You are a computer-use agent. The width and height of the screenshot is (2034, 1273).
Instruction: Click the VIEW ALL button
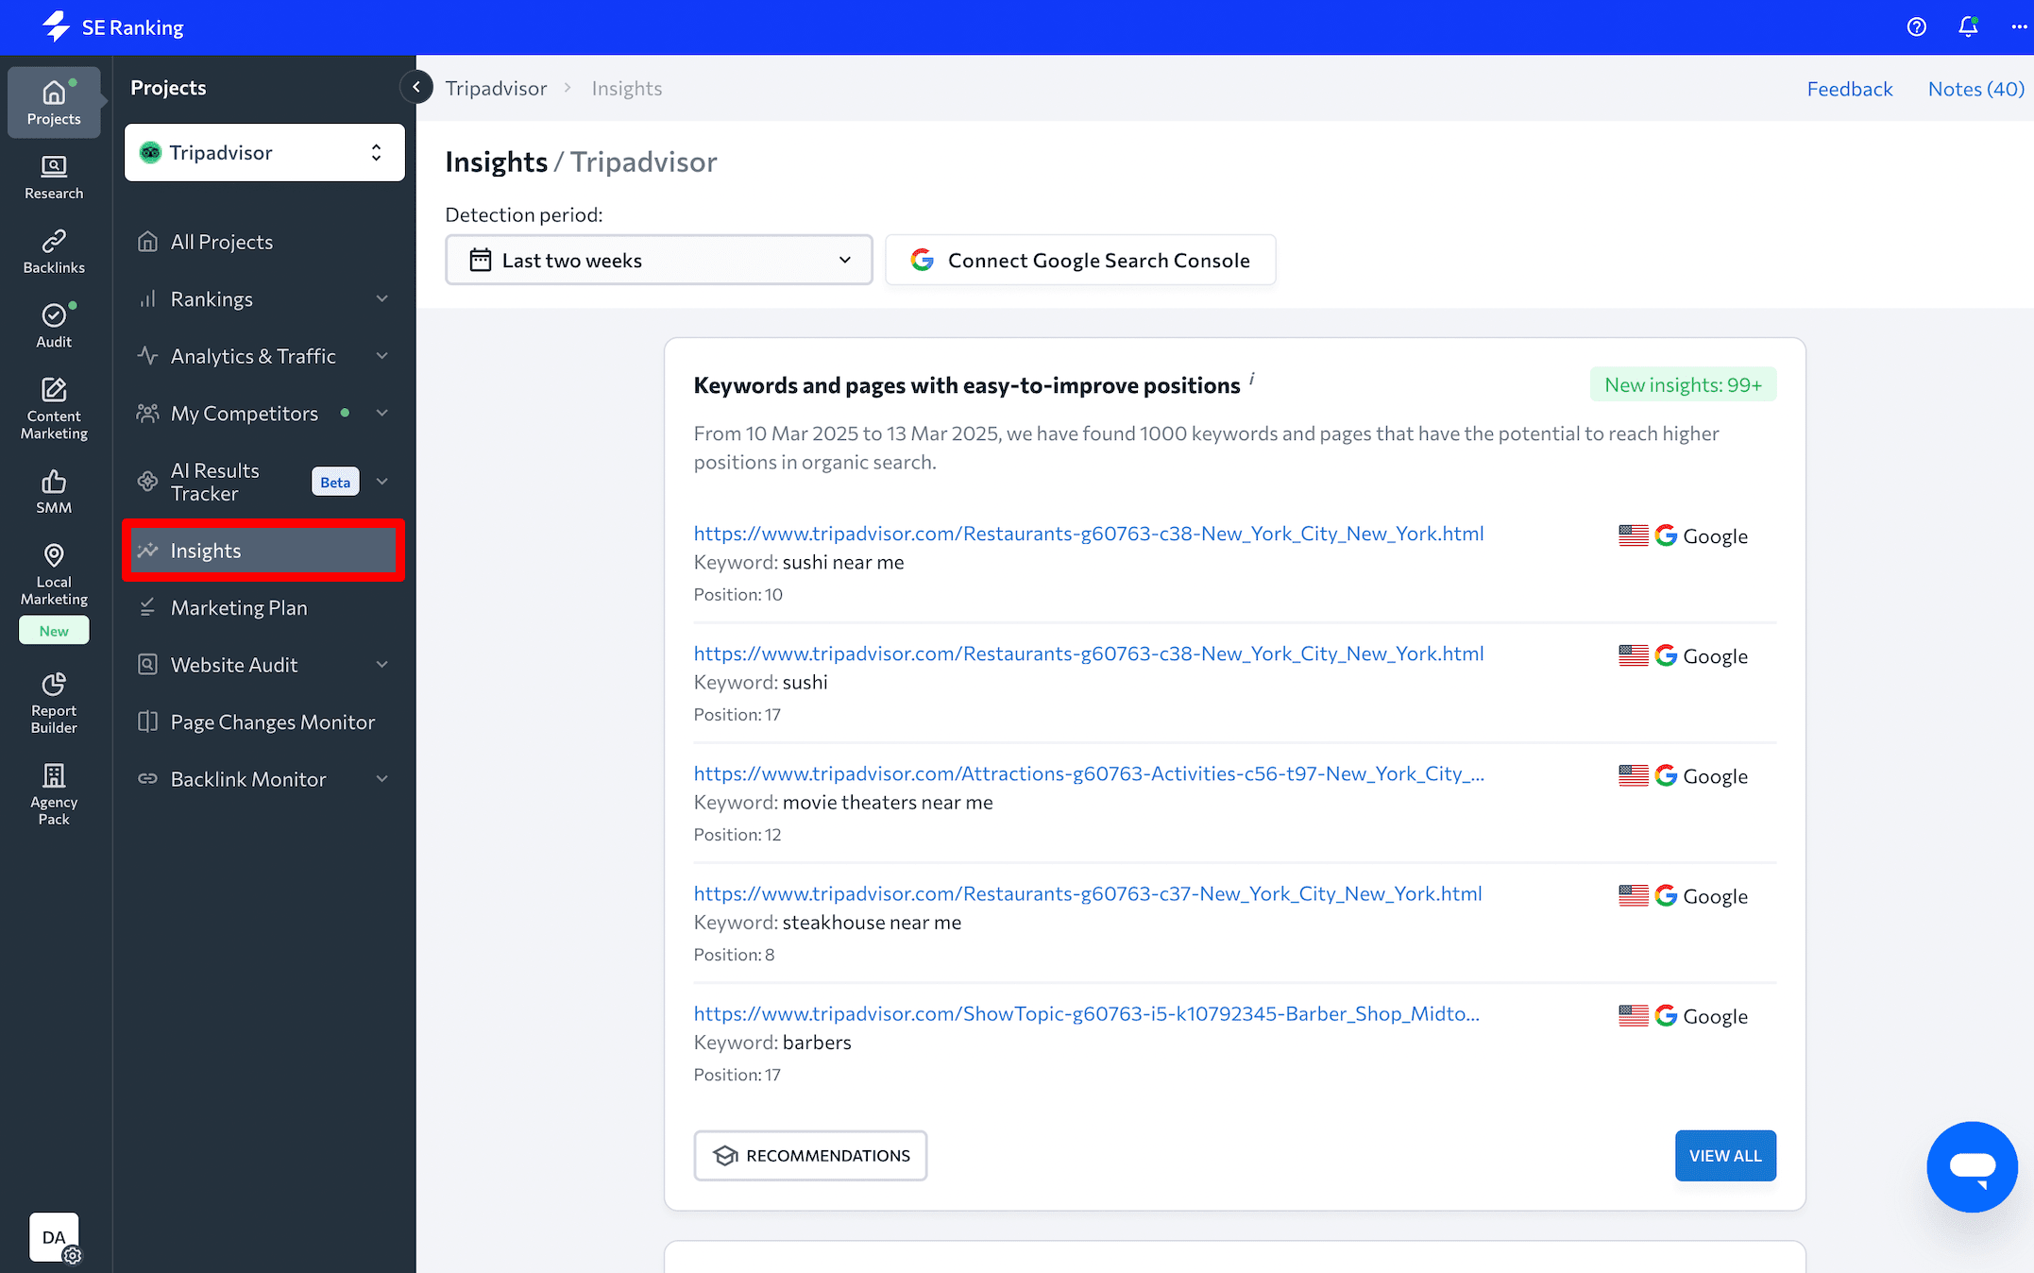[x=1725, y=1155]
